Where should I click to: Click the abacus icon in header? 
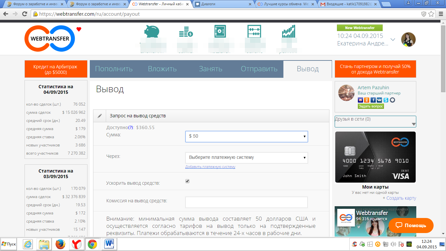254,32
